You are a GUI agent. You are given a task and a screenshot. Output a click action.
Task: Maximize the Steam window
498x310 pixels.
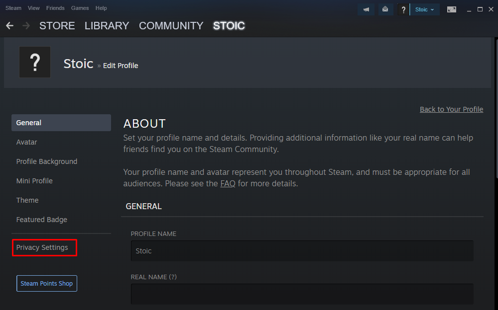(x=480, y=9)
